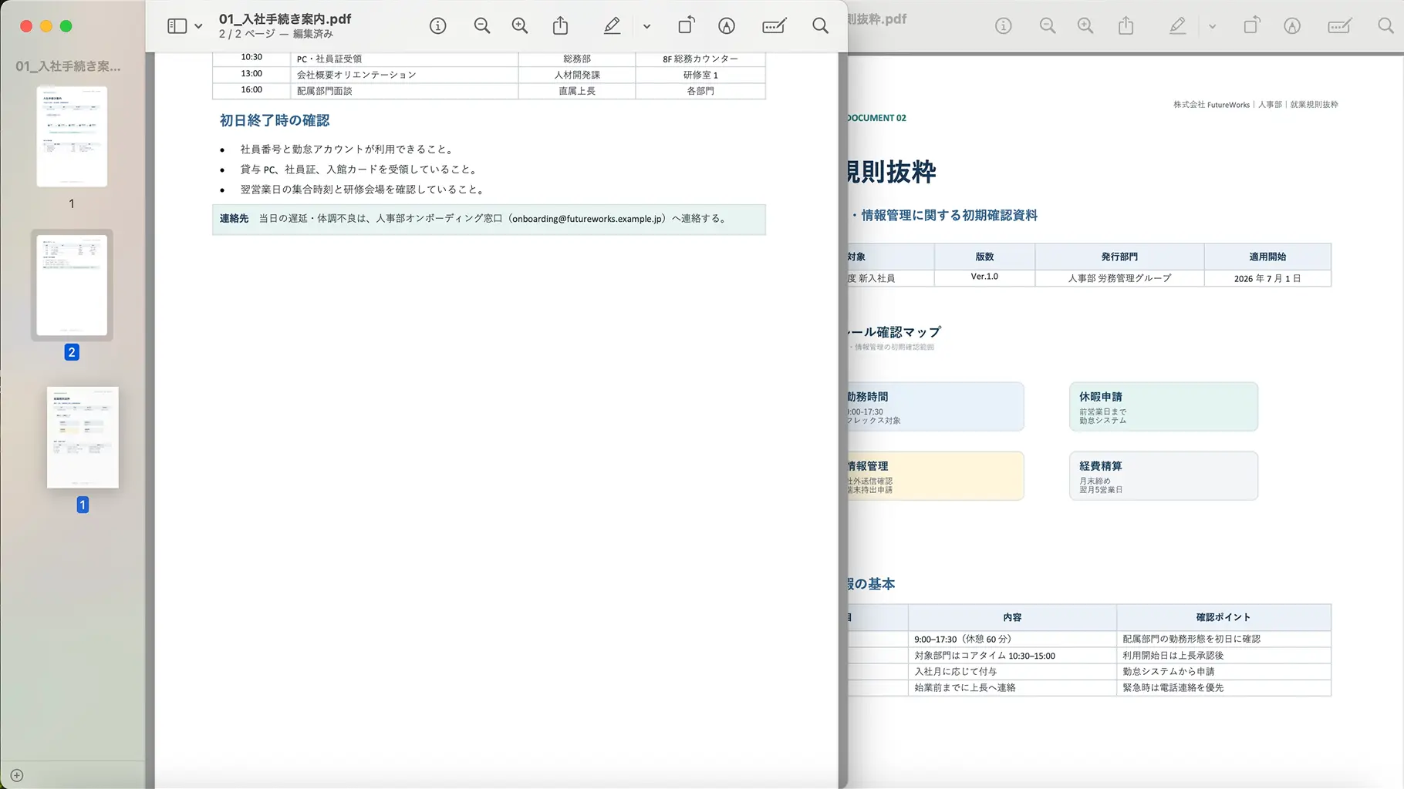
Task: Show inspector info in front Preview window
Action: (x=437, y=26)
